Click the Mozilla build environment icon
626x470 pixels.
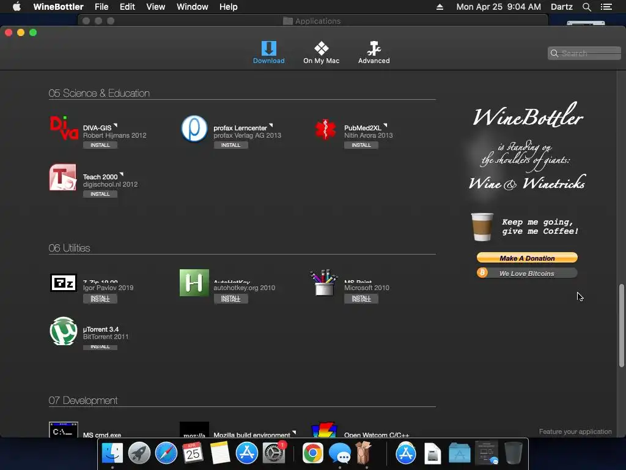(x=194, y=430)
